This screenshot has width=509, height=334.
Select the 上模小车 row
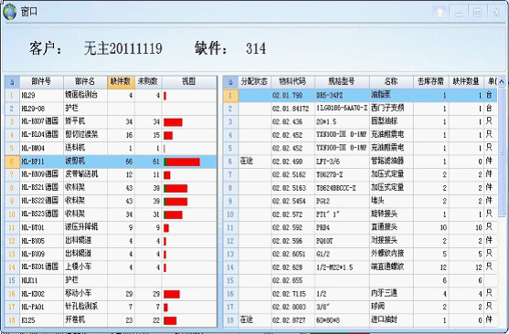(x=111, y=267)
